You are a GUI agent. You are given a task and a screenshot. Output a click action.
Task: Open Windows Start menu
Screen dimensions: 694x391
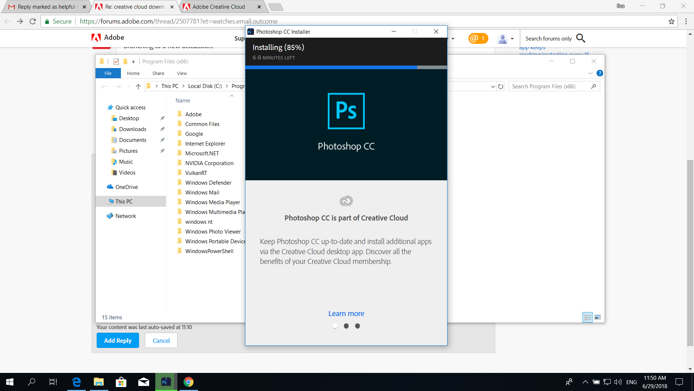coord(10,382)
